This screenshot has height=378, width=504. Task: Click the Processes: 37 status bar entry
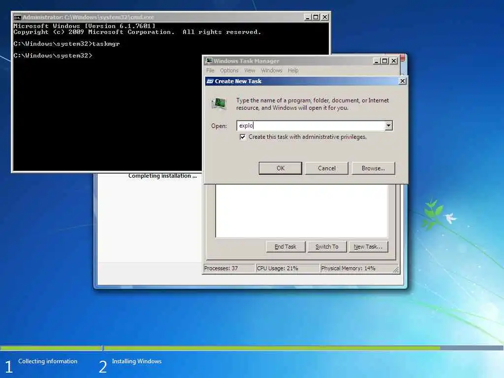[x=229, y=268]
